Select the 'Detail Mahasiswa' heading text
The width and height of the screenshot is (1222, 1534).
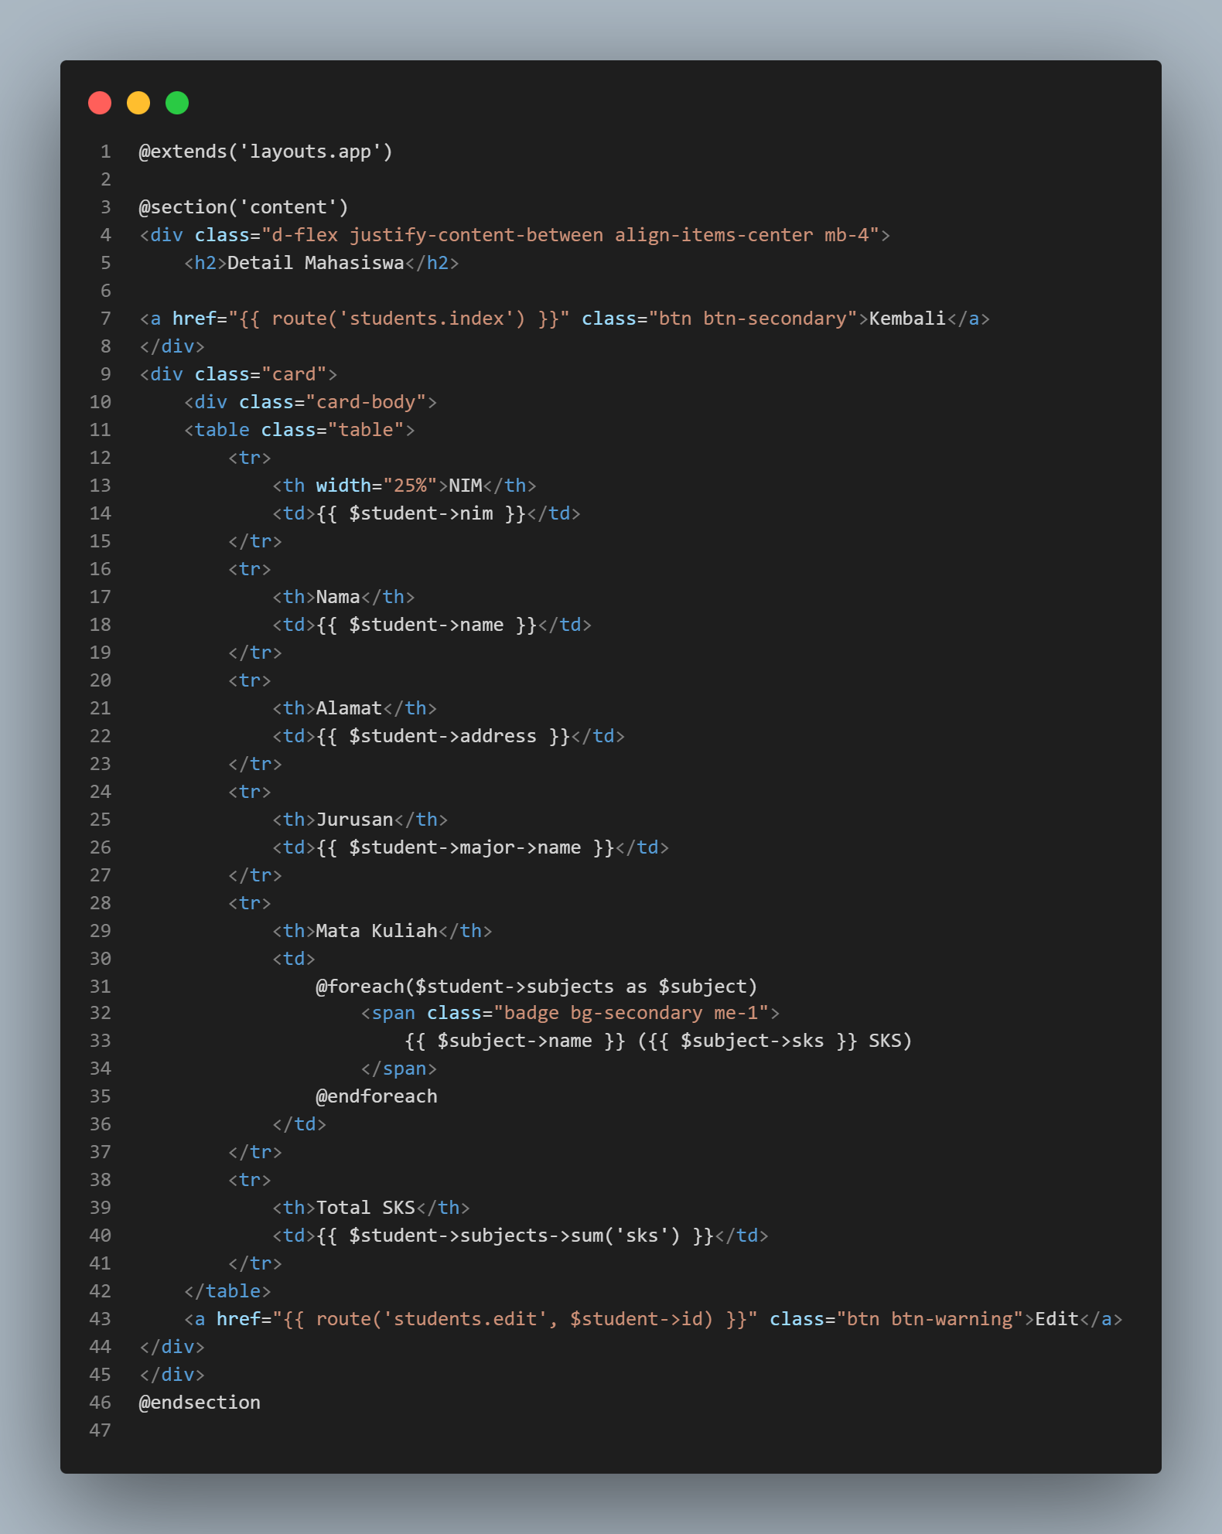[316, 263]
